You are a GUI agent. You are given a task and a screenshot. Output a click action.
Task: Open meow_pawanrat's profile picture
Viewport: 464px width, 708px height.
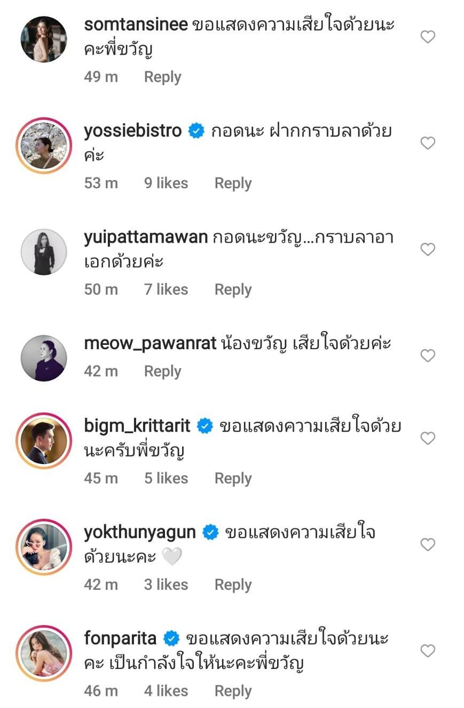pyautogui.click(x=44, y=358)
